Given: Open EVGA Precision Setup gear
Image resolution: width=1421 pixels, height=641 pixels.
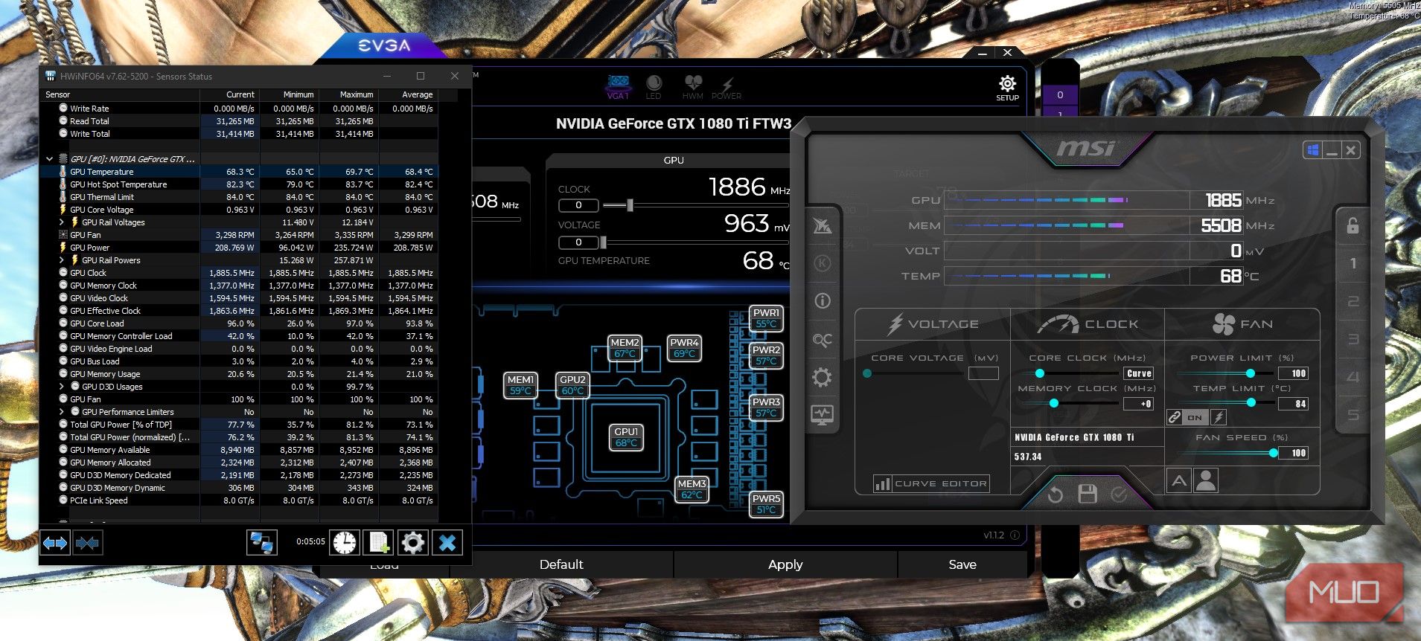Looking at the screenshot, I should coord(1007,86).
